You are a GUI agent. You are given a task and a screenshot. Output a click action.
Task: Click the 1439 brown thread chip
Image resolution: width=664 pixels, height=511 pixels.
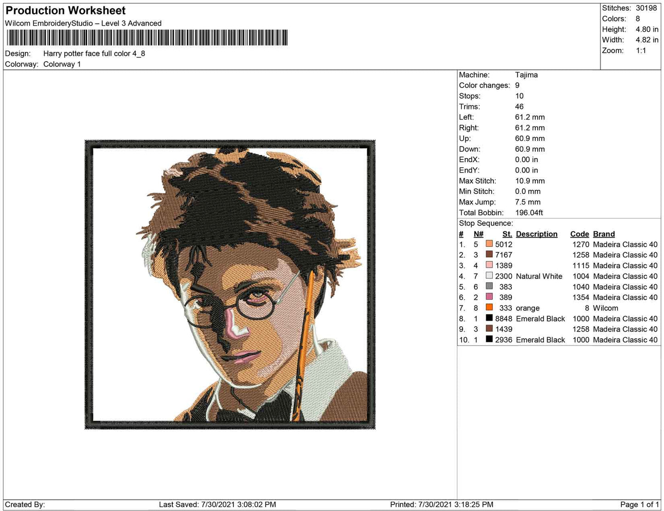tap(488, 329)
